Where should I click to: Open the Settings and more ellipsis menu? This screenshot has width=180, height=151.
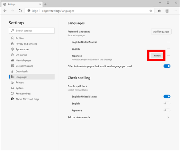click(x=175, y=11)
